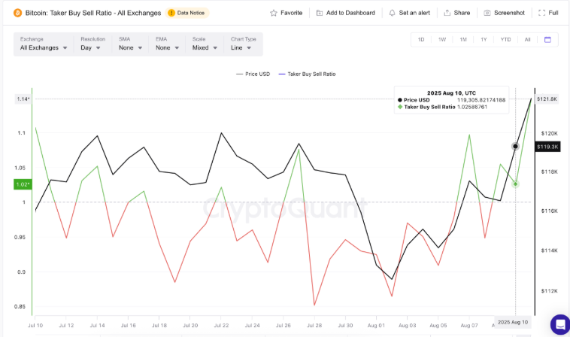Open the Data Notice badge
The image size is (570, 337).
click(x=188, y=13)
